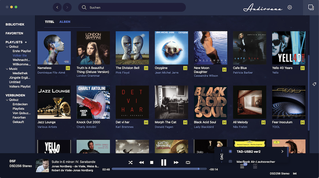Open artist link London Grammar
The width and height of the screenshot is (319, 178).
[x=88, y=76]
